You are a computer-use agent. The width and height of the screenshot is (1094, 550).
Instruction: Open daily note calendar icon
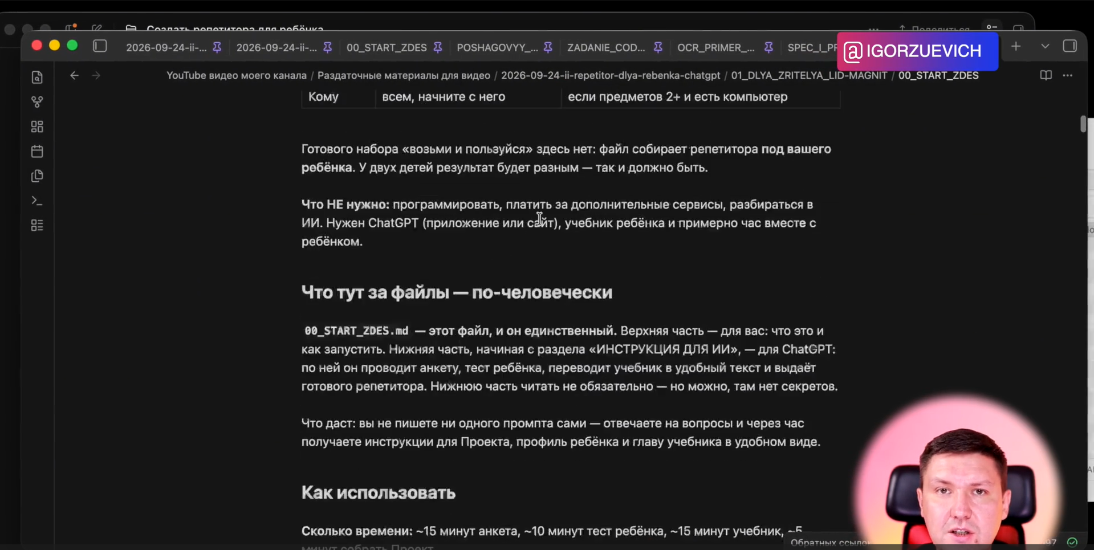point(37,151)
